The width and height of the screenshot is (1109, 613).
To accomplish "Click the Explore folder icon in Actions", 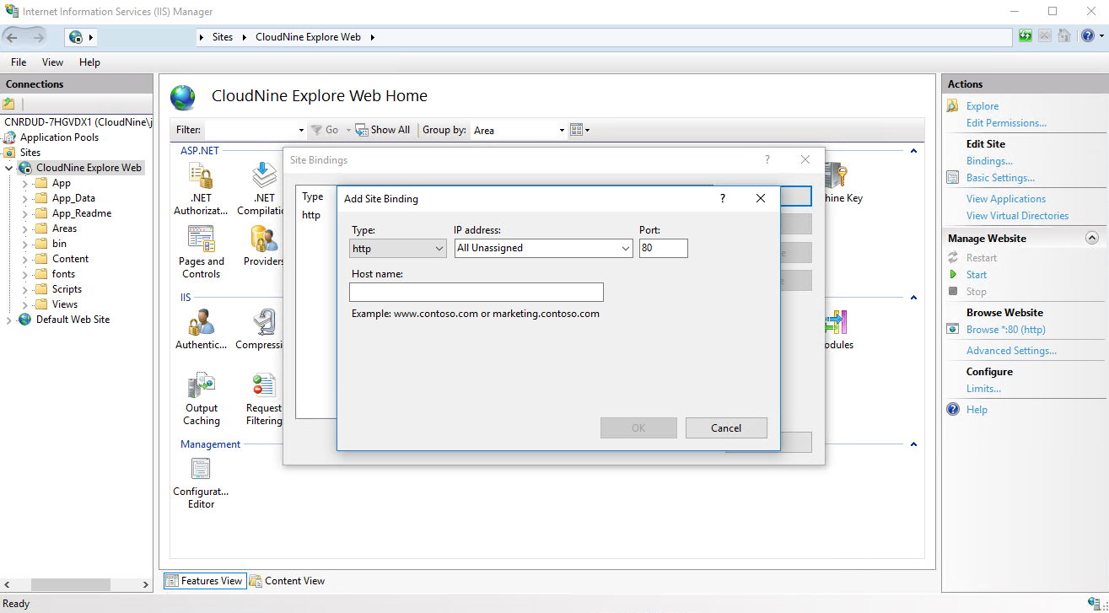I will click(x=953, y=106).
